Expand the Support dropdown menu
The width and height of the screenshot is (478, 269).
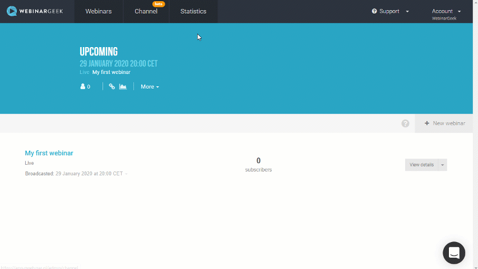(x=390, y=11)
